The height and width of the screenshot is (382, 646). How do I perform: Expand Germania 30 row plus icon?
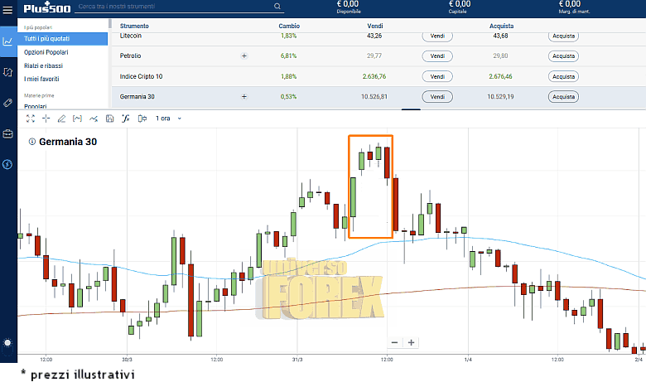coord(243,96)
